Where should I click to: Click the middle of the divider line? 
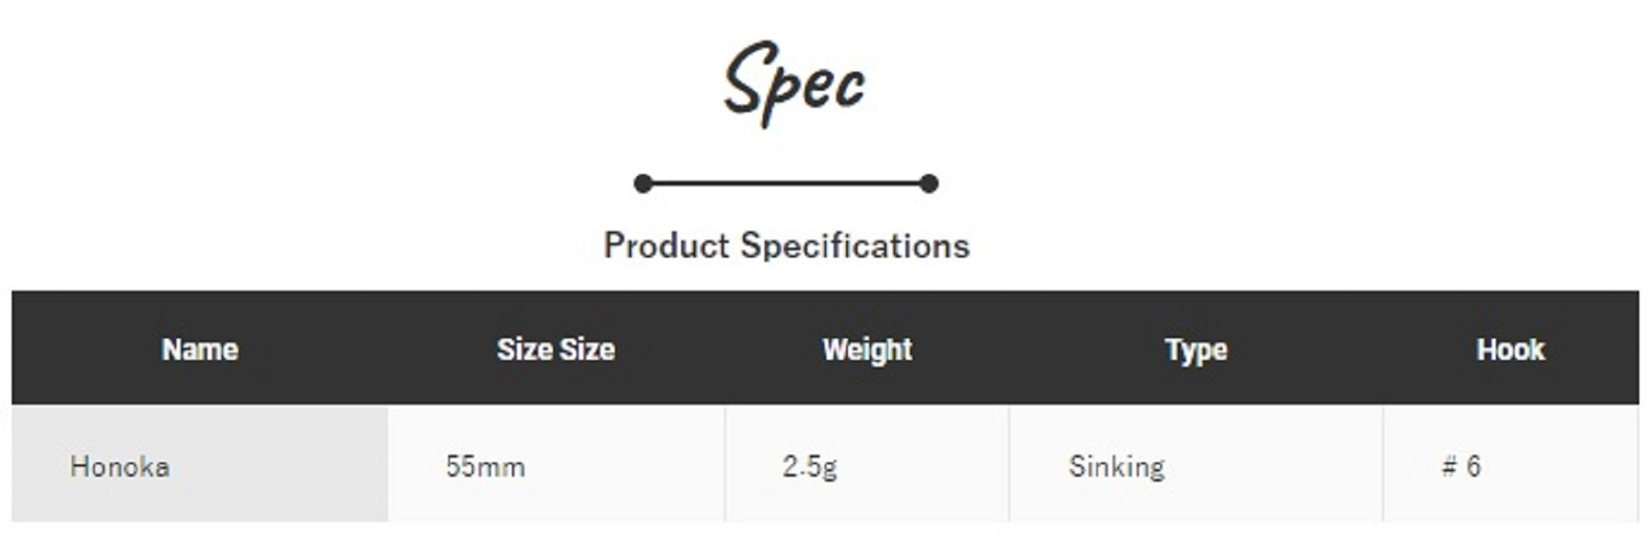pos(786,183)
